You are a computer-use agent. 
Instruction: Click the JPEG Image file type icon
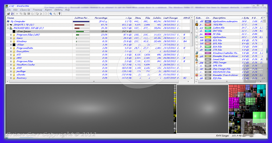tap(197, 63)
